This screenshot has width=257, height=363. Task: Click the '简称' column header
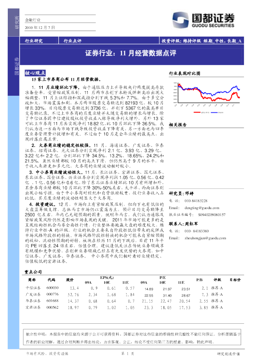[32, 280]
